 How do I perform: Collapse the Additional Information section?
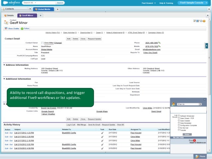(x=4, y=79)
